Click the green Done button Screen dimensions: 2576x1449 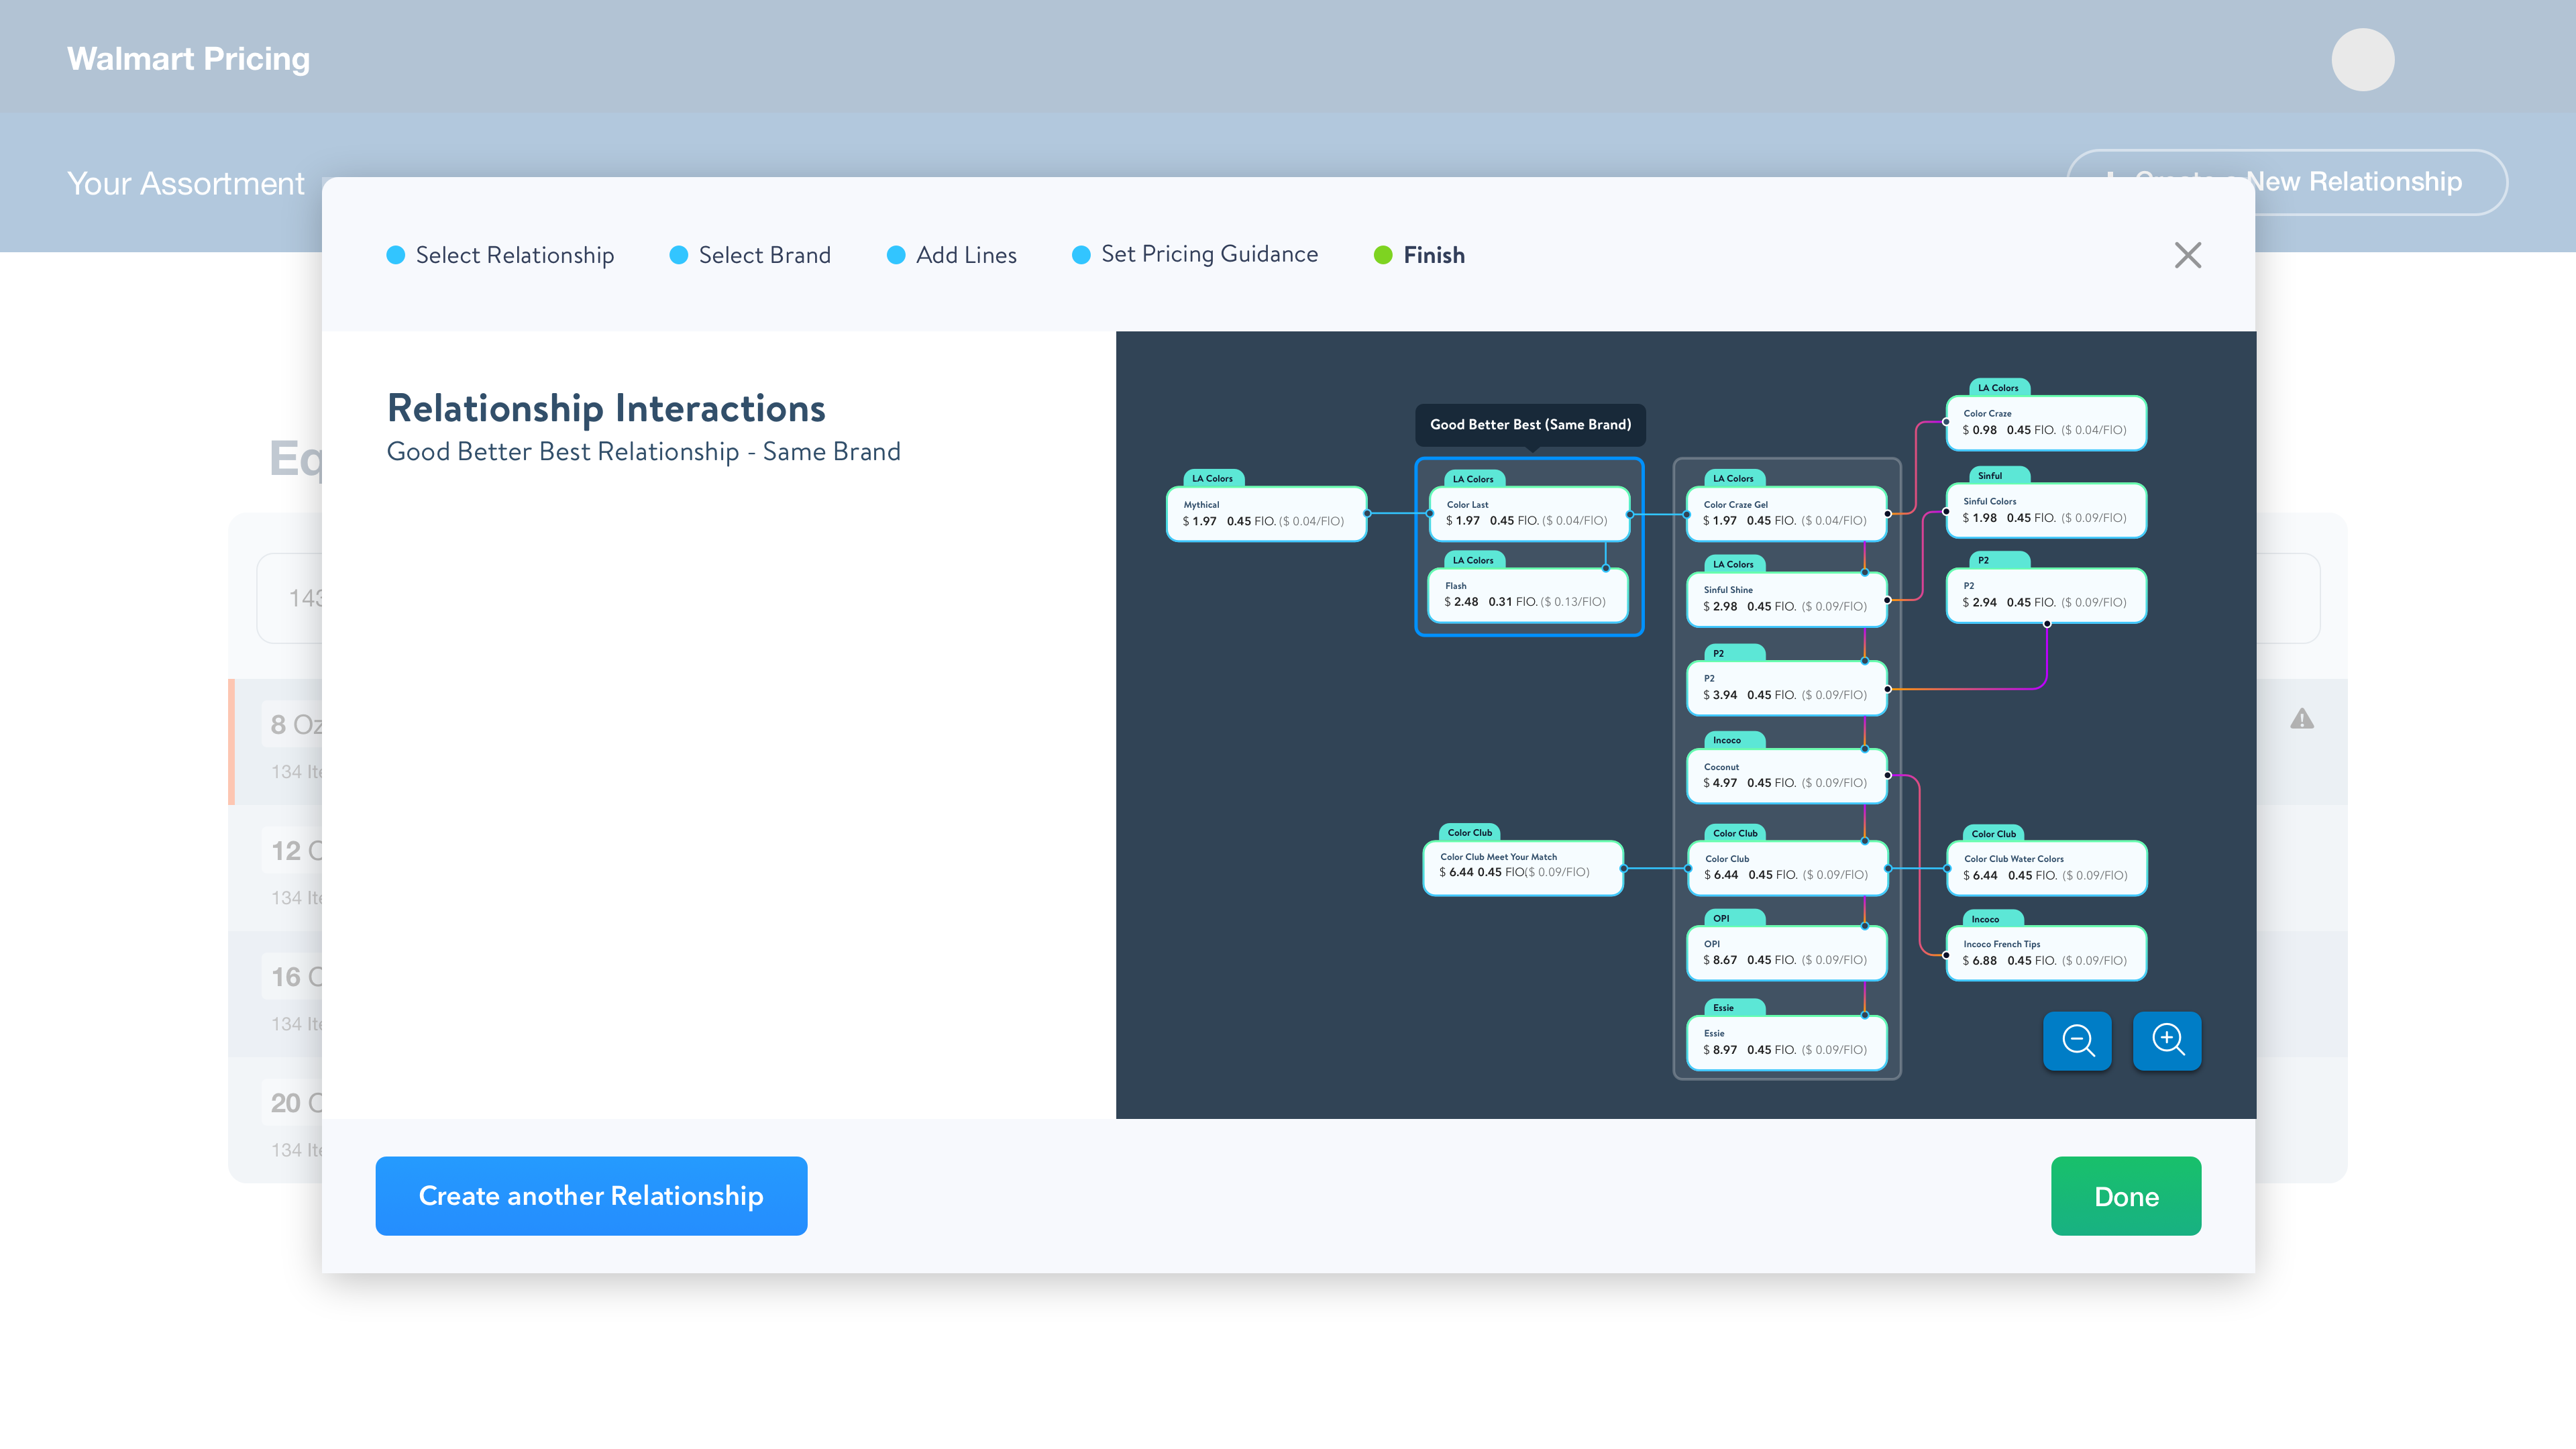(2126, 1196)
